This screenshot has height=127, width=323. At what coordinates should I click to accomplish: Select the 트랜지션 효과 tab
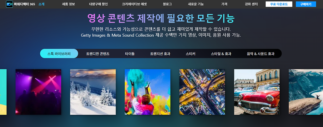160,54
